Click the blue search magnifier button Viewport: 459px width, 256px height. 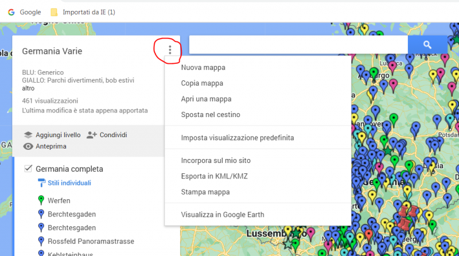pos(427,44)
